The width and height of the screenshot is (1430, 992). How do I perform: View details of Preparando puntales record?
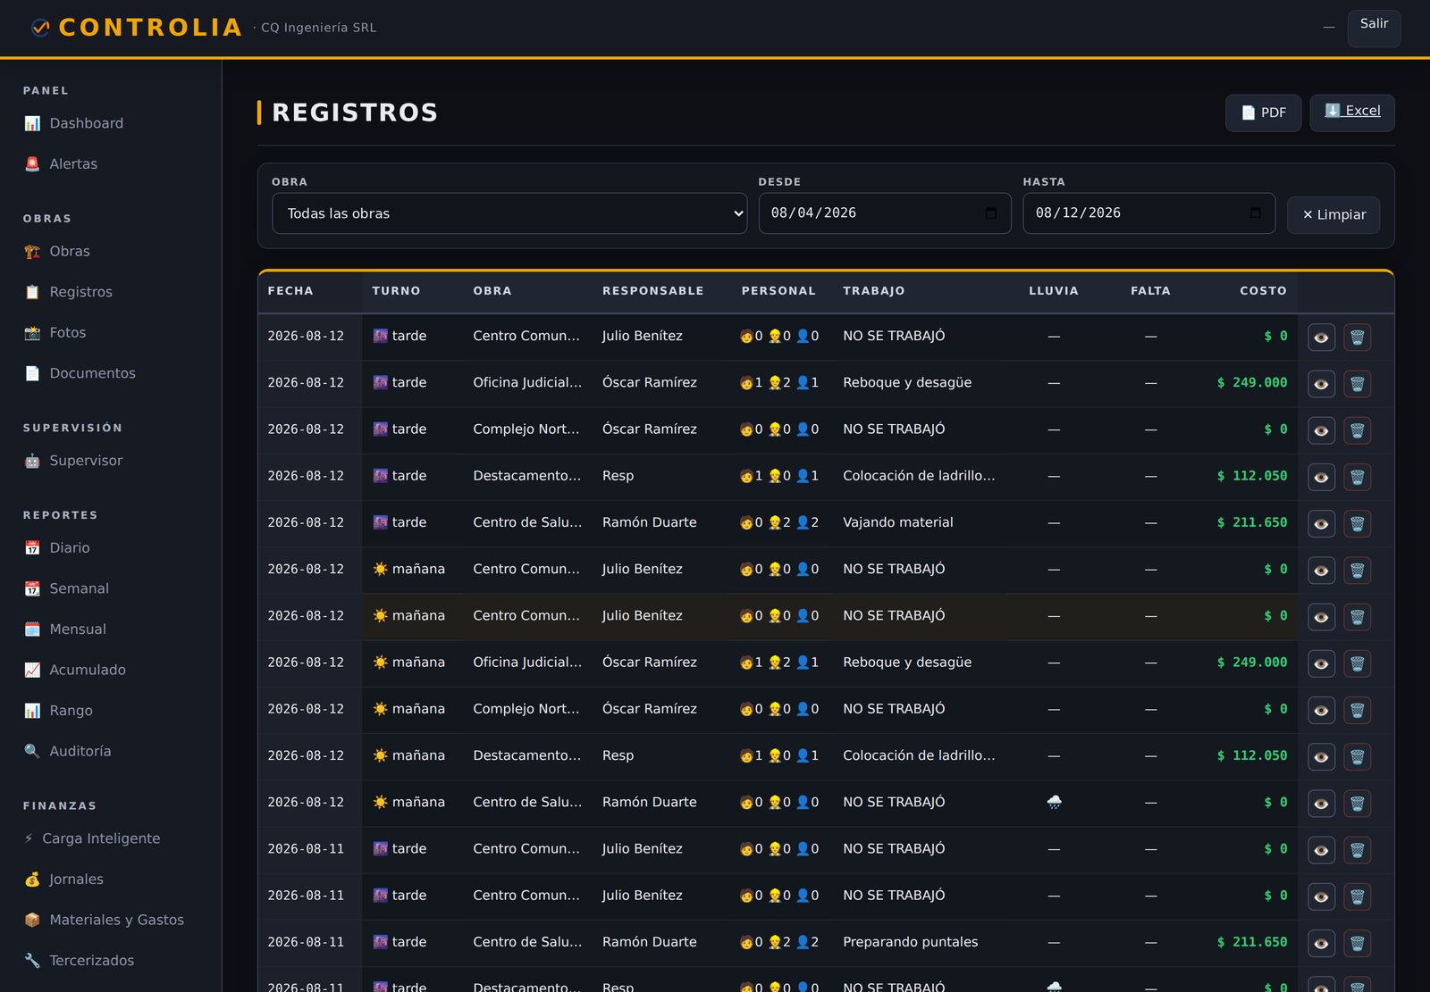1321,943
